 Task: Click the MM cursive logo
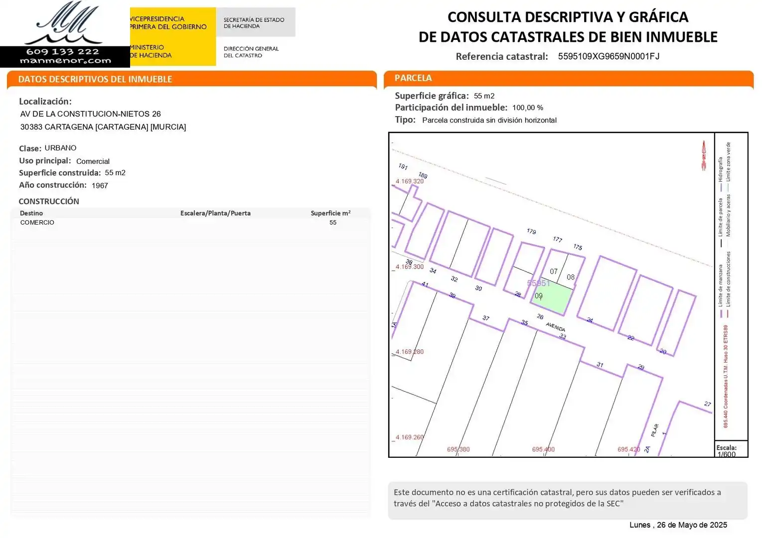pos(63,22)
